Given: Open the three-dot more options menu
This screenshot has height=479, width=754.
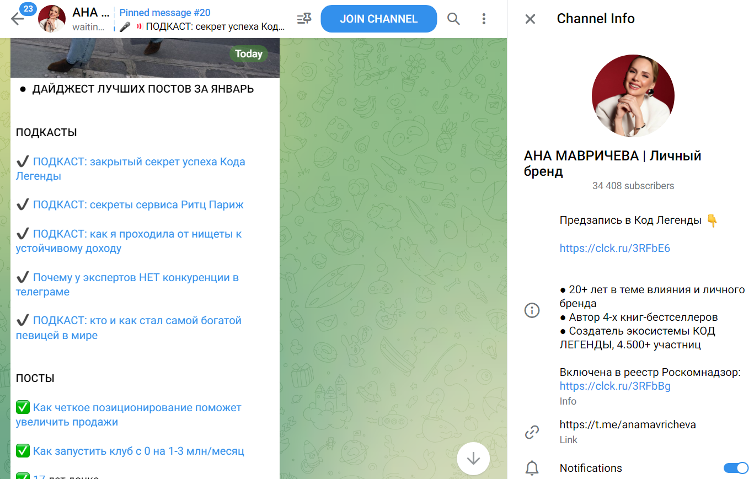Looking at the screenshot, I should tap(484, 19).
